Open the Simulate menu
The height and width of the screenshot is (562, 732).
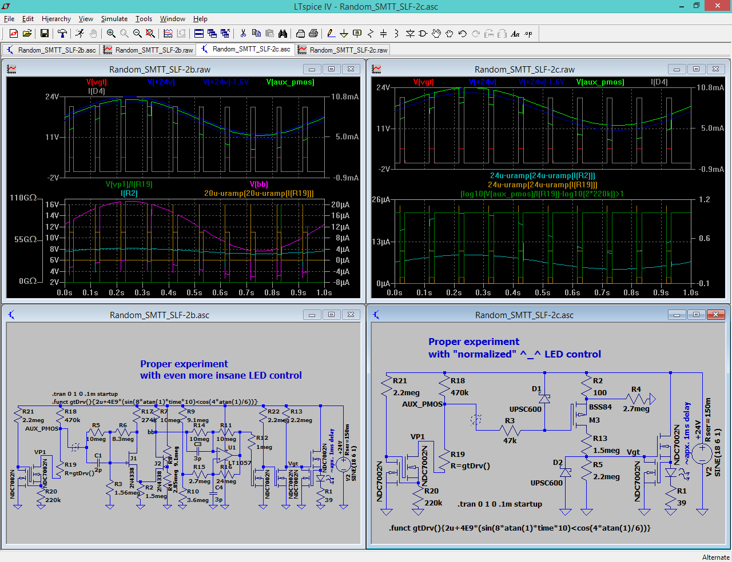[x=114, y=19]
